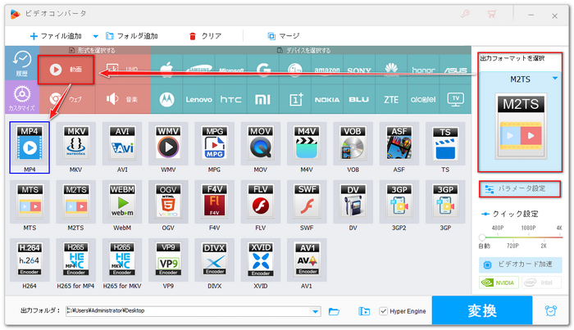Open the カスタマイズ customize tab
Screen dimensions: 574x330
pyautogui.click(x=22, y=97)
